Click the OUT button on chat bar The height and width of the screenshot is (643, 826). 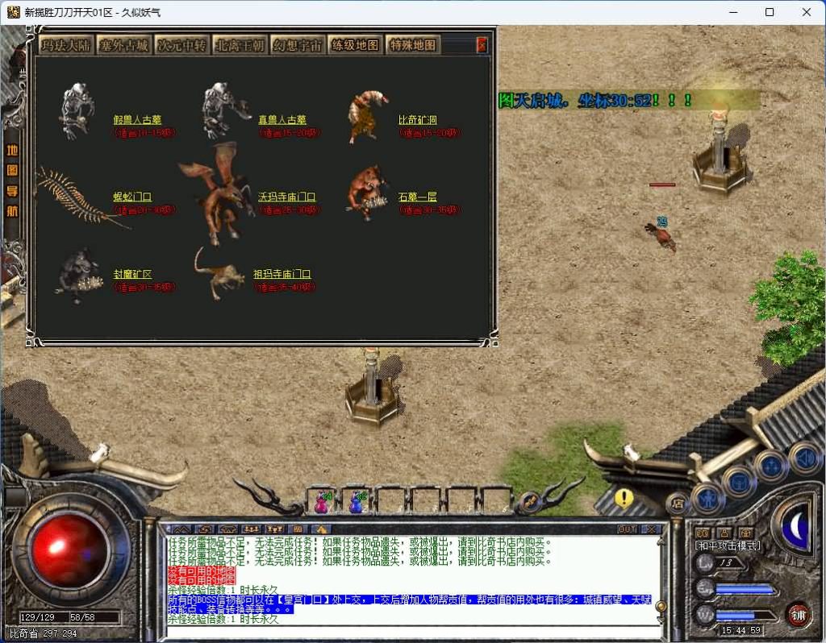627,529
